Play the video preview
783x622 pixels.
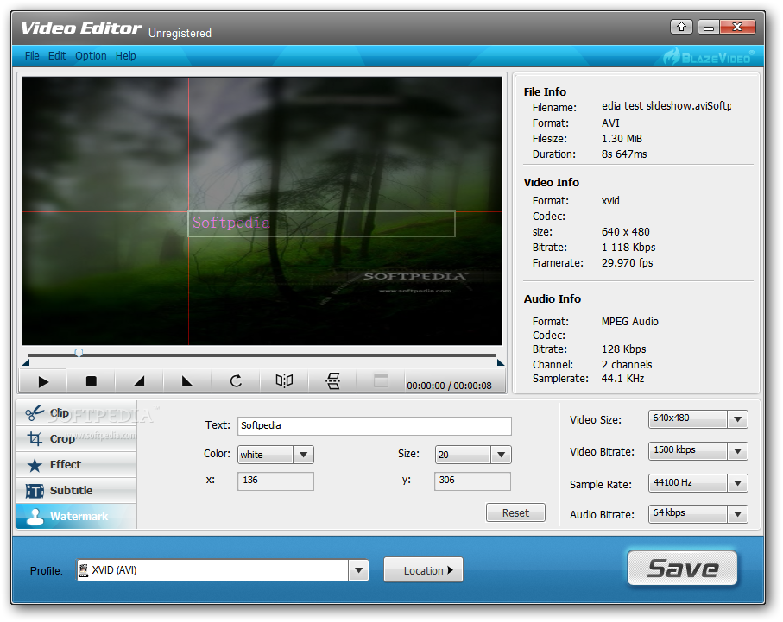pyautogui.click(x=43, y=382)
